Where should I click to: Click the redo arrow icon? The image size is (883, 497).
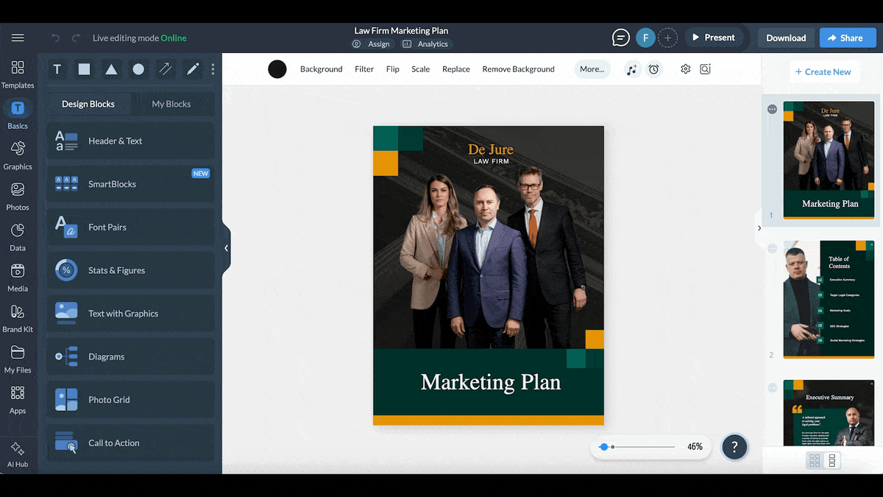coord(76,38)
